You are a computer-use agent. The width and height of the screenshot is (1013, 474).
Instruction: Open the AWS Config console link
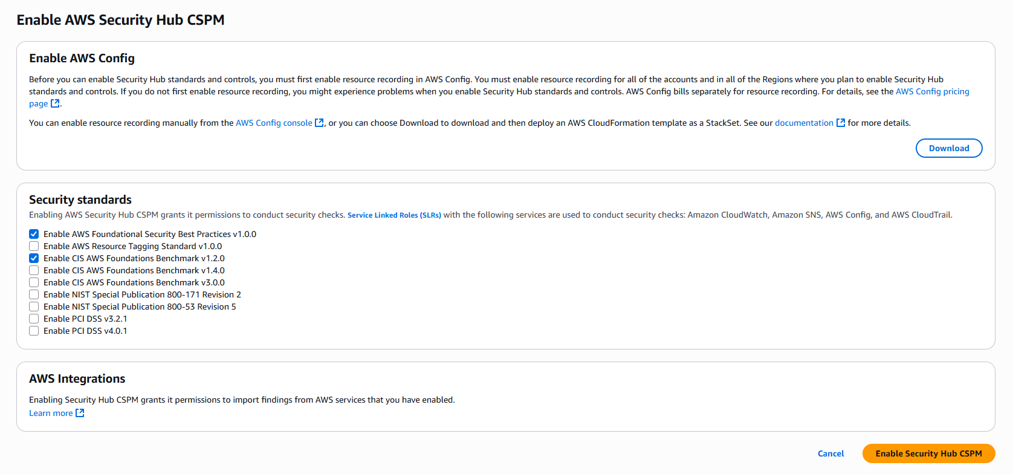(274, 123)
